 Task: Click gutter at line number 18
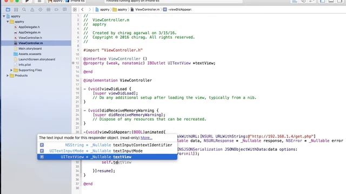point(77,89)
